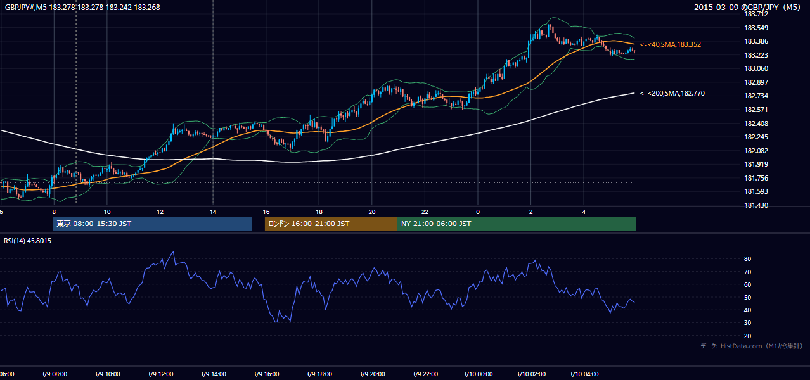Click the London session bar ロンドン 16:00-21:00 JST

[x=331, y=224]
